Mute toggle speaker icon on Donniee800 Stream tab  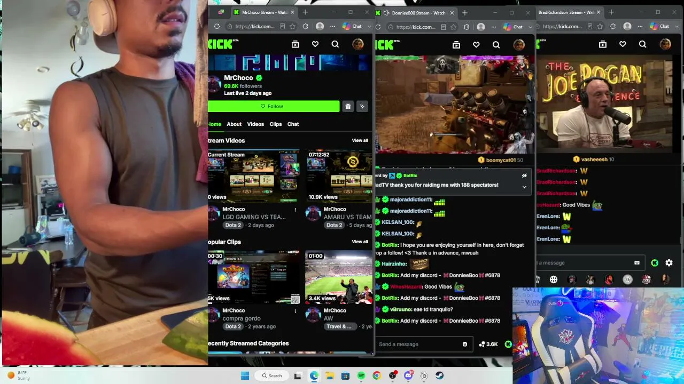(386, 12)
